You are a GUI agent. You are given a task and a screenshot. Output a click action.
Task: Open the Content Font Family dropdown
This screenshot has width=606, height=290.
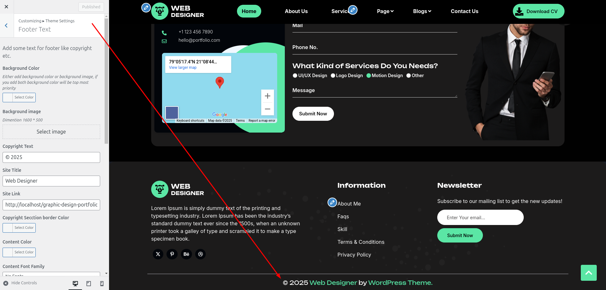coord(51,274)
